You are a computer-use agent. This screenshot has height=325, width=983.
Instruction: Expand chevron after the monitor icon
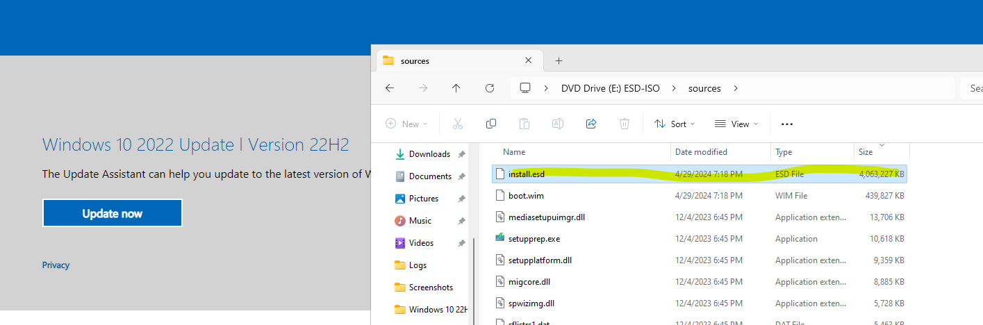(x=546, y=88)
